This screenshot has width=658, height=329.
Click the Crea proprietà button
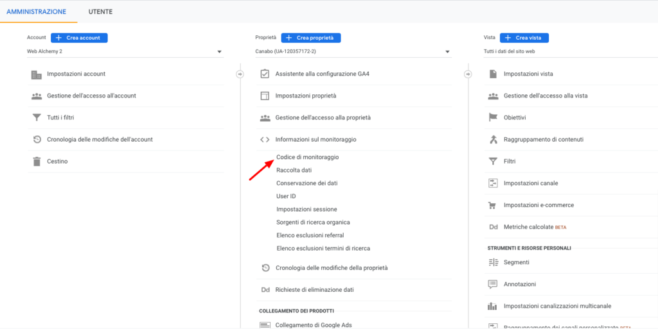coord(311,38)
